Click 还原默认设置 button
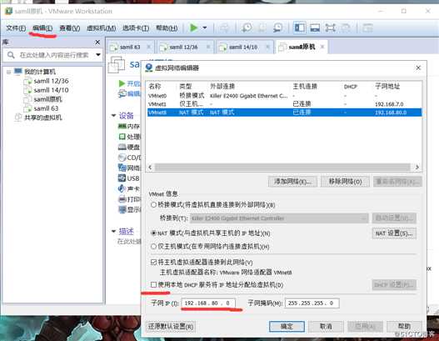The width and height of the screenshot is (439, 341). click(x=171, y=327)
